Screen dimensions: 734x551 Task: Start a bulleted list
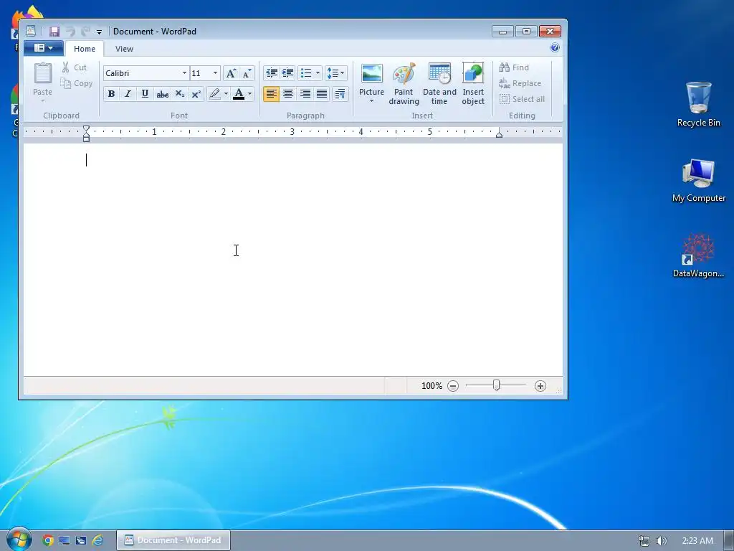306,73
